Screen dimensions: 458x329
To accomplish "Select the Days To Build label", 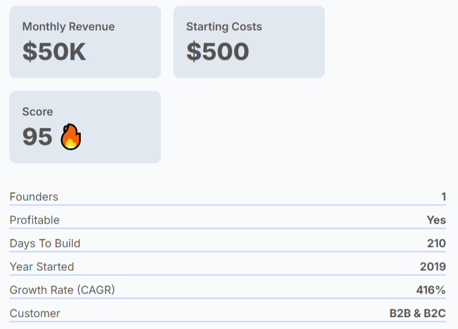I will 45,243.
